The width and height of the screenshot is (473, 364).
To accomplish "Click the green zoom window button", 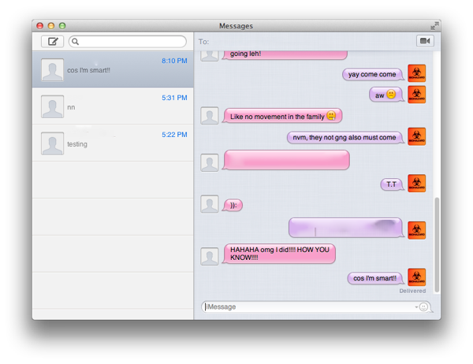I will coord(62,26).
